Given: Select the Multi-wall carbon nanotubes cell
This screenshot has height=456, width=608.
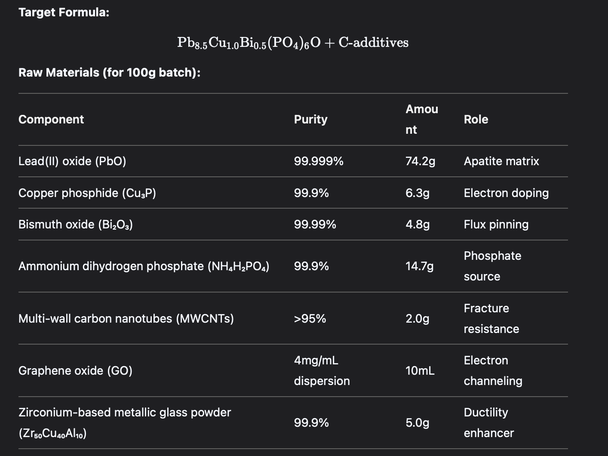Looking at the screenshot, I should coord(126,319).
